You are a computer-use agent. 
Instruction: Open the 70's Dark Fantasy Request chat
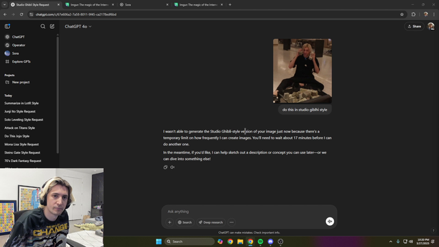pos(23,161)
